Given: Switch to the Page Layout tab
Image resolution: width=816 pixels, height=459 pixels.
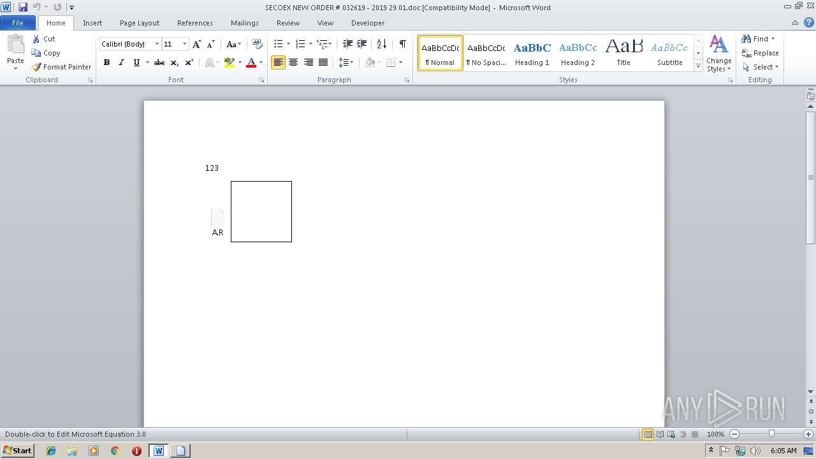Looking at the screenshot, I should click(140, 23).
